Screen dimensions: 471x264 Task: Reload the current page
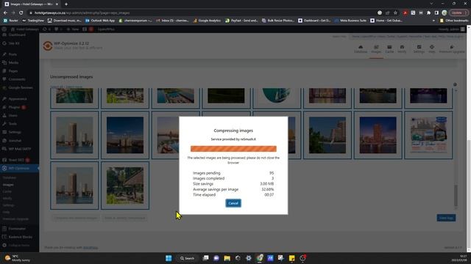pyautogui.click(x=21, y=13)
